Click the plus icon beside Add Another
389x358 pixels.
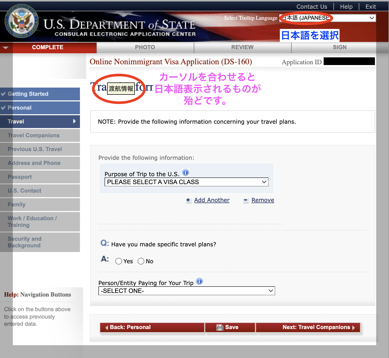[188, 200]
